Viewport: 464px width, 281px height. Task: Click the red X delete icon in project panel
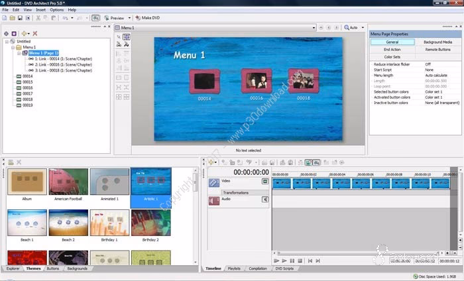coord(35,34)
